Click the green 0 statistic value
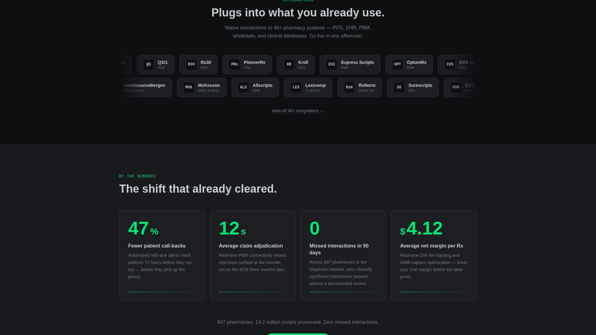This screenshot has height=335, width=596. 314,229
